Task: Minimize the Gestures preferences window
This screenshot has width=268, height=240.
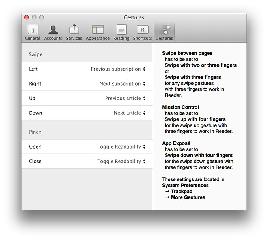Action: (x=34, y=17)
